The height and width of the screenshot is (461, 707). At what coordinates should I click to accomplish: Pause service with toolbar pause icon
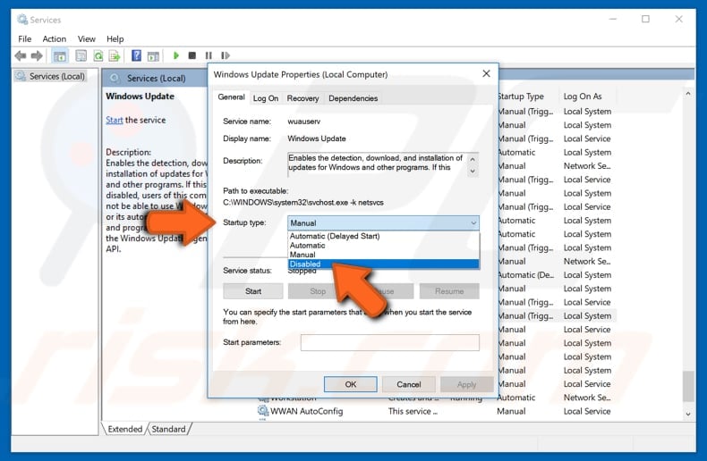[x=209, y=55]
